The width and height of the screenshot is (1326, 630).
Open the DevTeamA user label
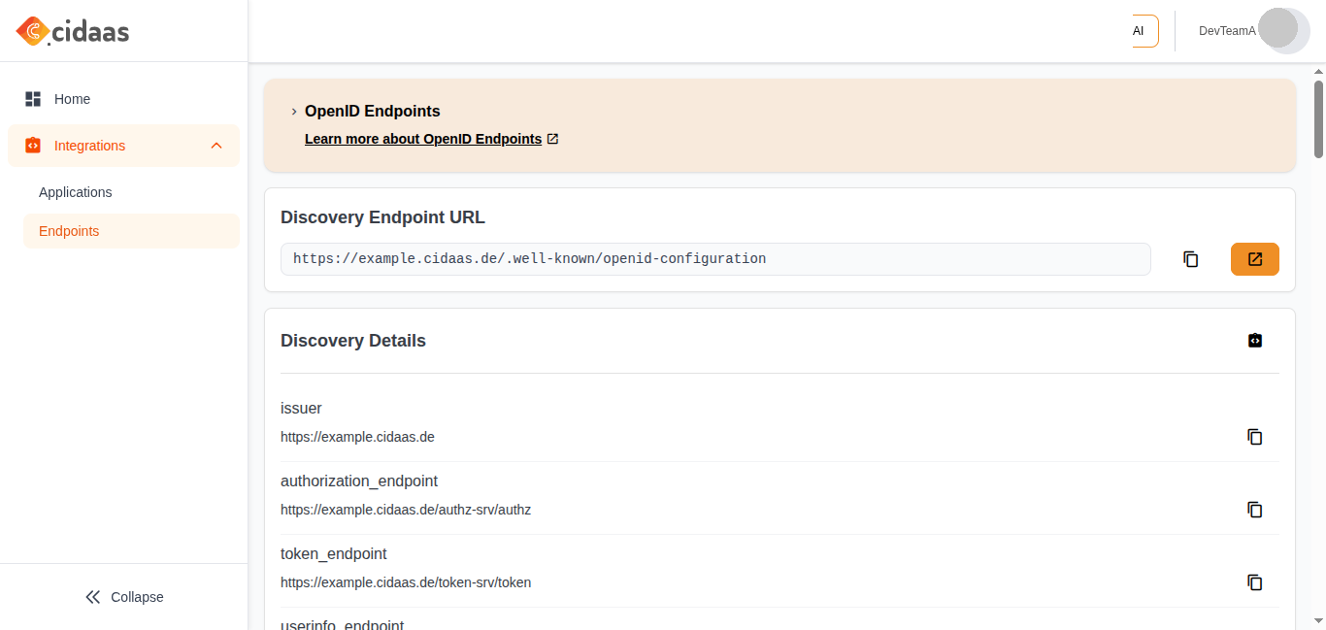(x=1227, y=31)
